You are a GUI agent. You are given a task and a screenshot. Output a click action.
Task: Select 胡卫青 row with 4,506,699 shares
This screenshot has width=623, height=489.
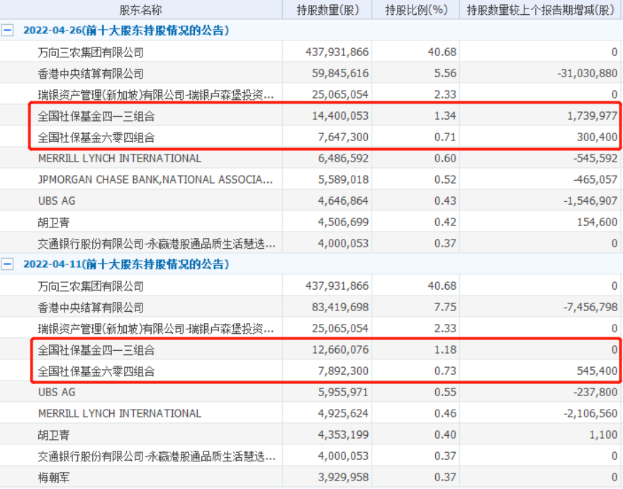[312, 222]
